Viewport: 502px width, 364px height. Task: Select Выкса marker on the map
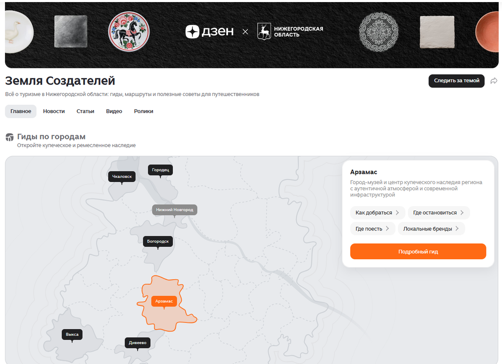[72, 335]
